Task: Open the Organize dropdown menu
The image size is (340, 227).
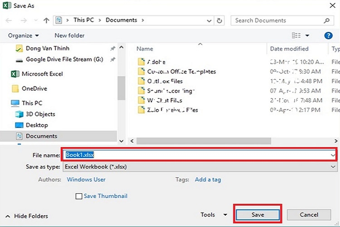Action: click(24, 35)
